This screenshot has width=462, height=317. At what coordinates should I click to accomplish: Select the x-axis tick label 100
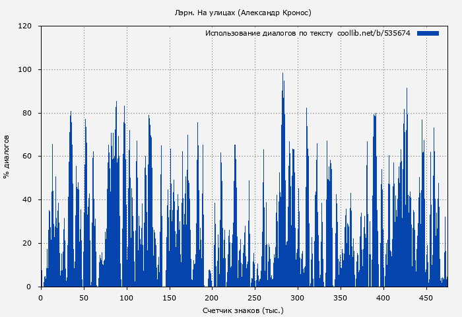point(126,298)
